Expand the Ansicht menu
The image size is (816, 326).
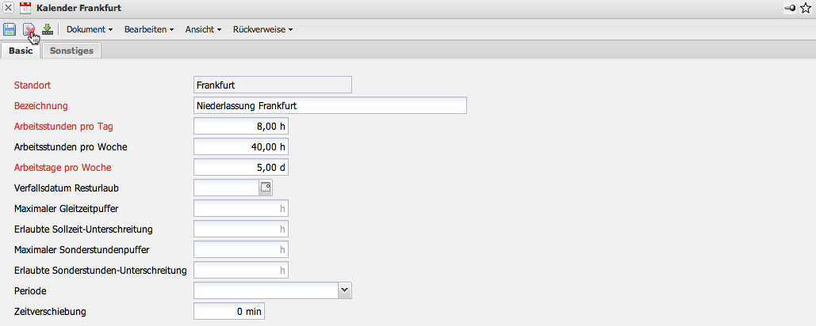pyautogui.click(x=203, y=29)
